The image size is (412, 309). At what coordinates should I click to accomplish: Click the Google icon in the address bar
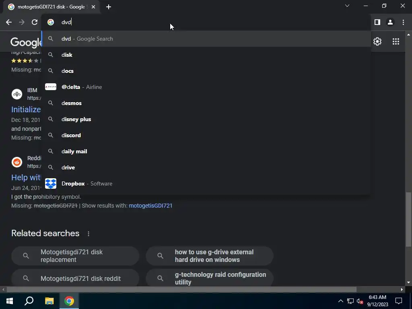(x=50, y=22)
